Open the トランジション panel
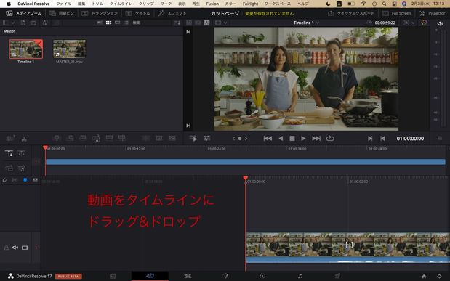450x281 pixels. [x=100, y=13]
